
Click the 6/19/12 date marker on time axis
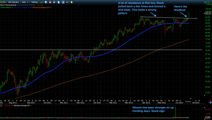188,102
